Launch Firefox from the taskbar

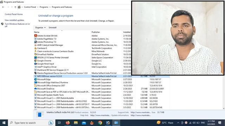click(x=67, y=123)
